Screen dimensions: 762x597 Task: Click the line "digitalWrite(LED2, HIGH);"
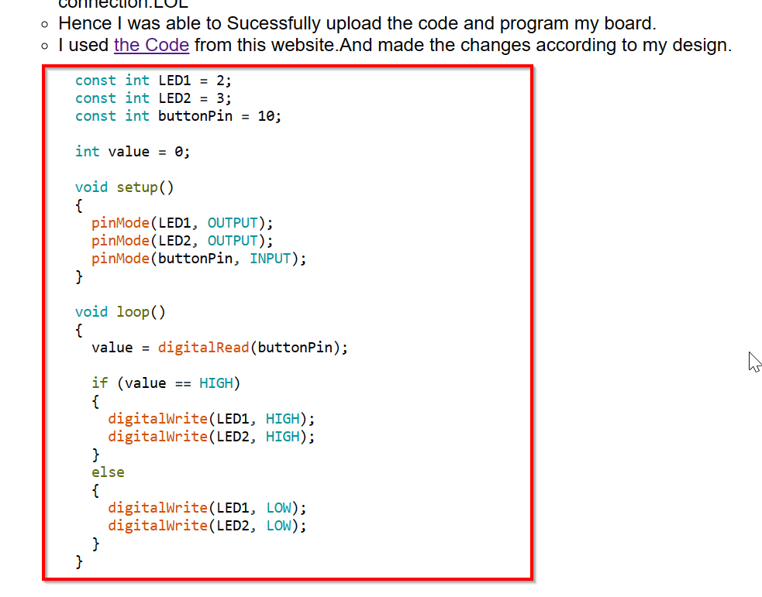(212, 437)
